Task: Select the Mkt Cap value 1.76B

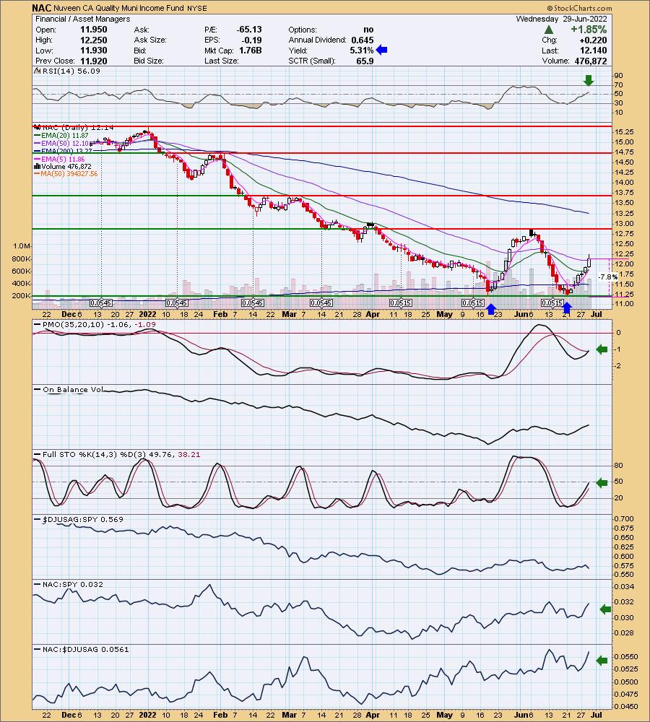Action: [250, 51]
